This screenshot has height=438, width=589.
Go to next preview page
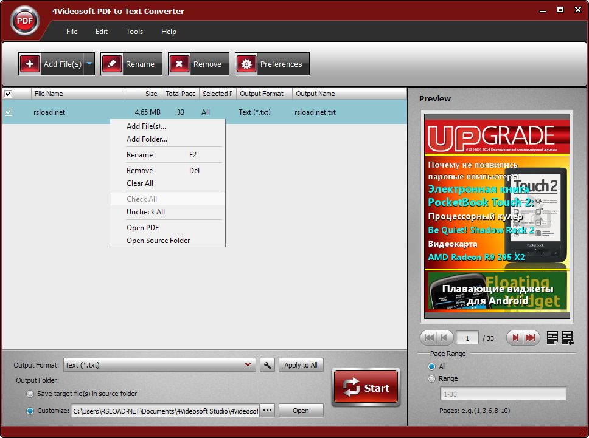coord(515,338)
